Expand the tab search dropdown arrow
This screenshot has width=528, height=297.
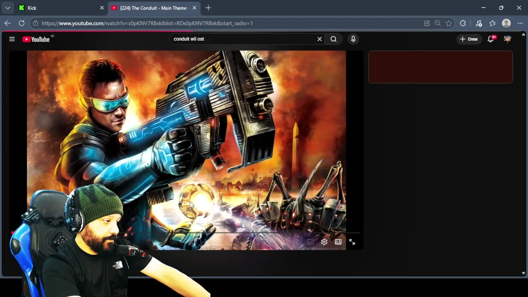[7, 8]
